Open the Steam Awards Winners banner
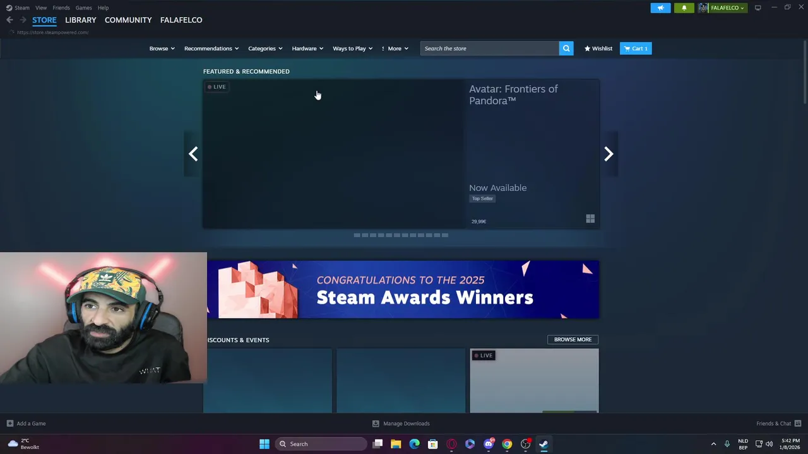 pos(403,289)
